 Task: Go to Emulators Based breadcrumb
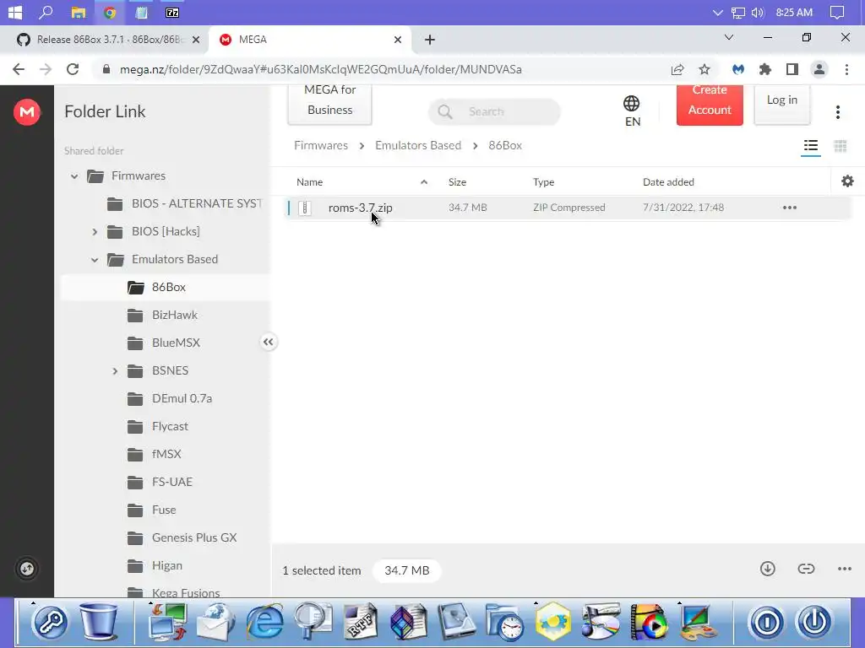point(418,145)
